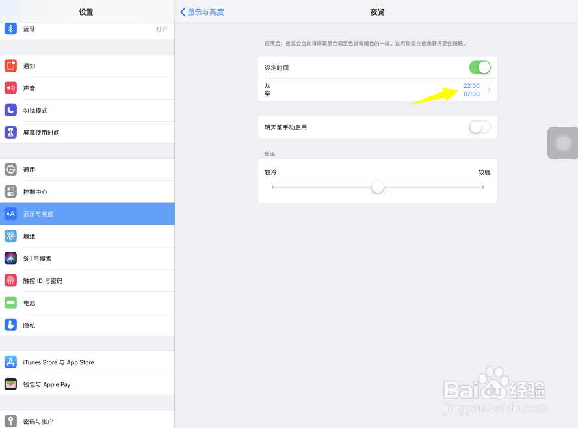Open the 通用 gear icon
Viewport: 578px width, 428px height.
coord(10,170)
